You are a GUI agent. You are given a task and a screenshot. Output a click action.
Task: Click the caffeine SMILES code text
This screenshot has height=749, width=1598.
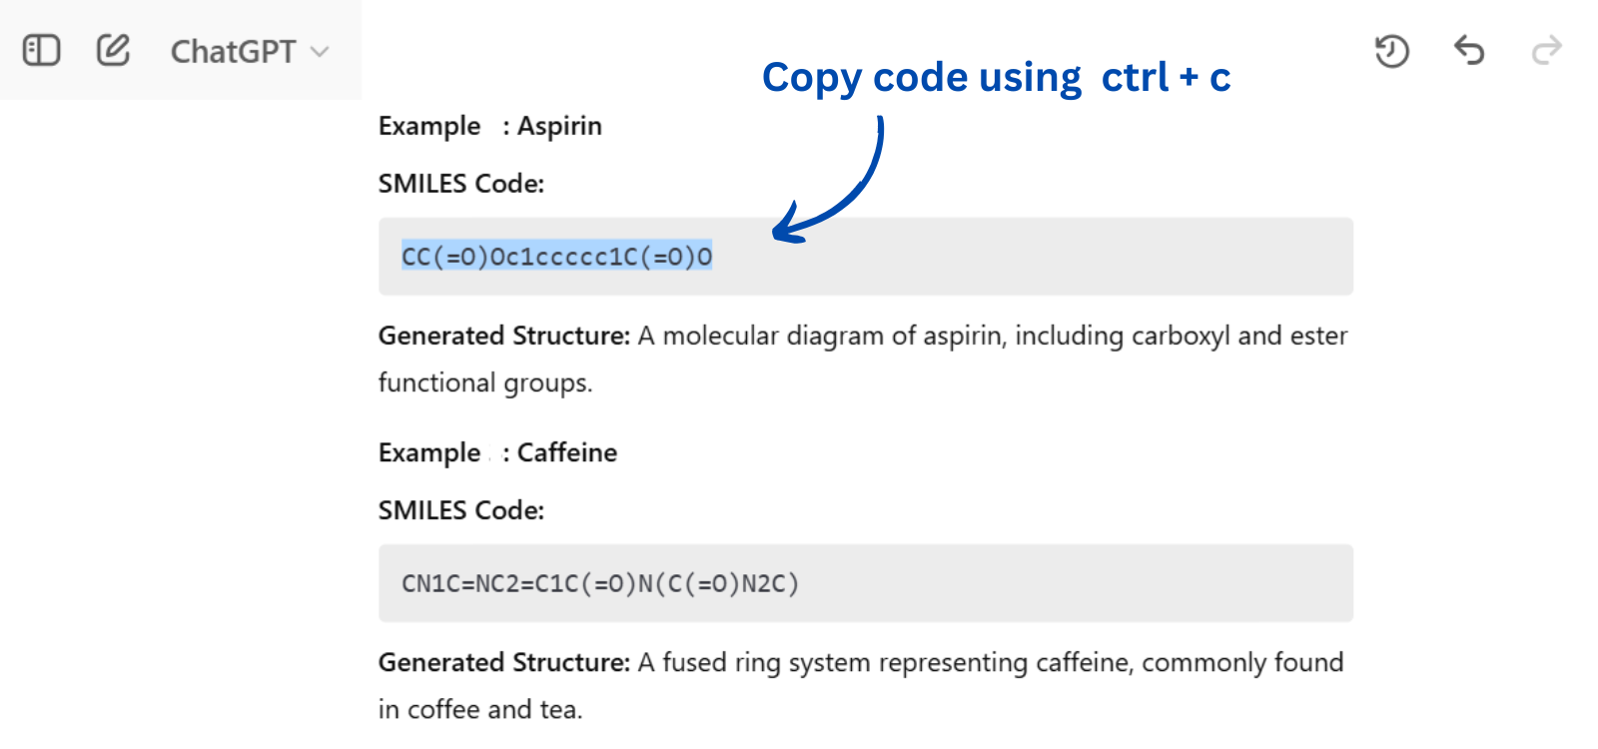point(600,583)
